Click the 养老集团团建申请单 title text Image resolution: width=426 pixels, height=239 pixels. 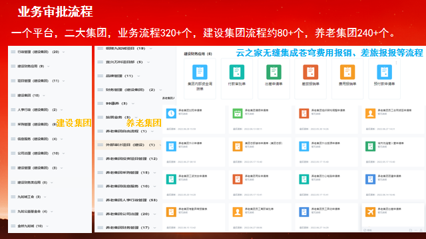(389, 176)
